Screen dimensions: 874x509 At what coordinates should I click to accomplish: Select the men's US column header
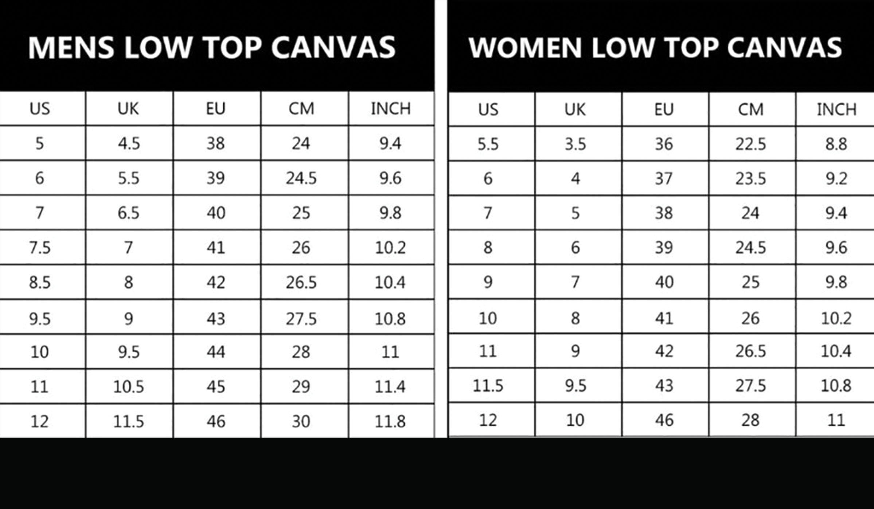[43, 108]
